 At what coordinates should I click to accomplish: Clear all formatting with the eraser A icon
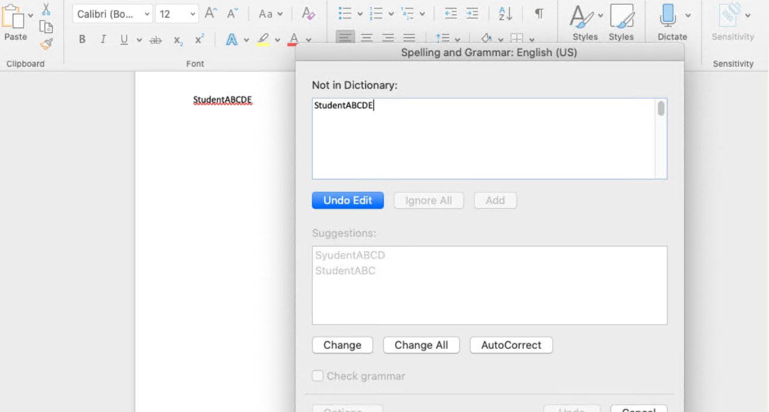pos(308,13)
